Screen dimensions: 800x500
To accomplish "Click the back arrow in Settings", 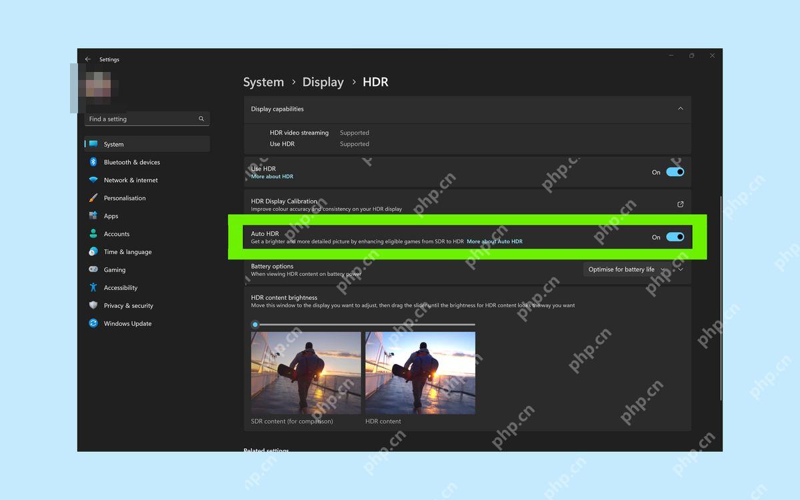I will (x=87, y=59).
